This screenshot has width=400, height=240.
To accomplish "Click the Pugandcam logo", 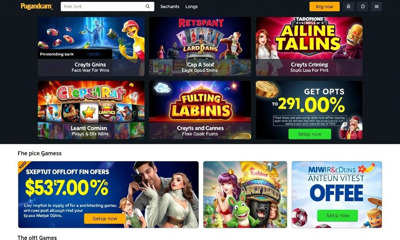I will [x=37, y=6].
